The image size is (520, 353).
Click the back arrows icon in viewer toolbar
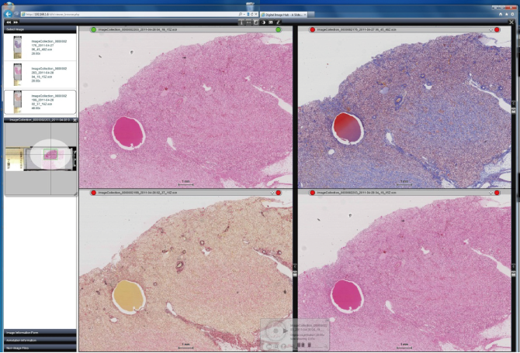point(8,22)
